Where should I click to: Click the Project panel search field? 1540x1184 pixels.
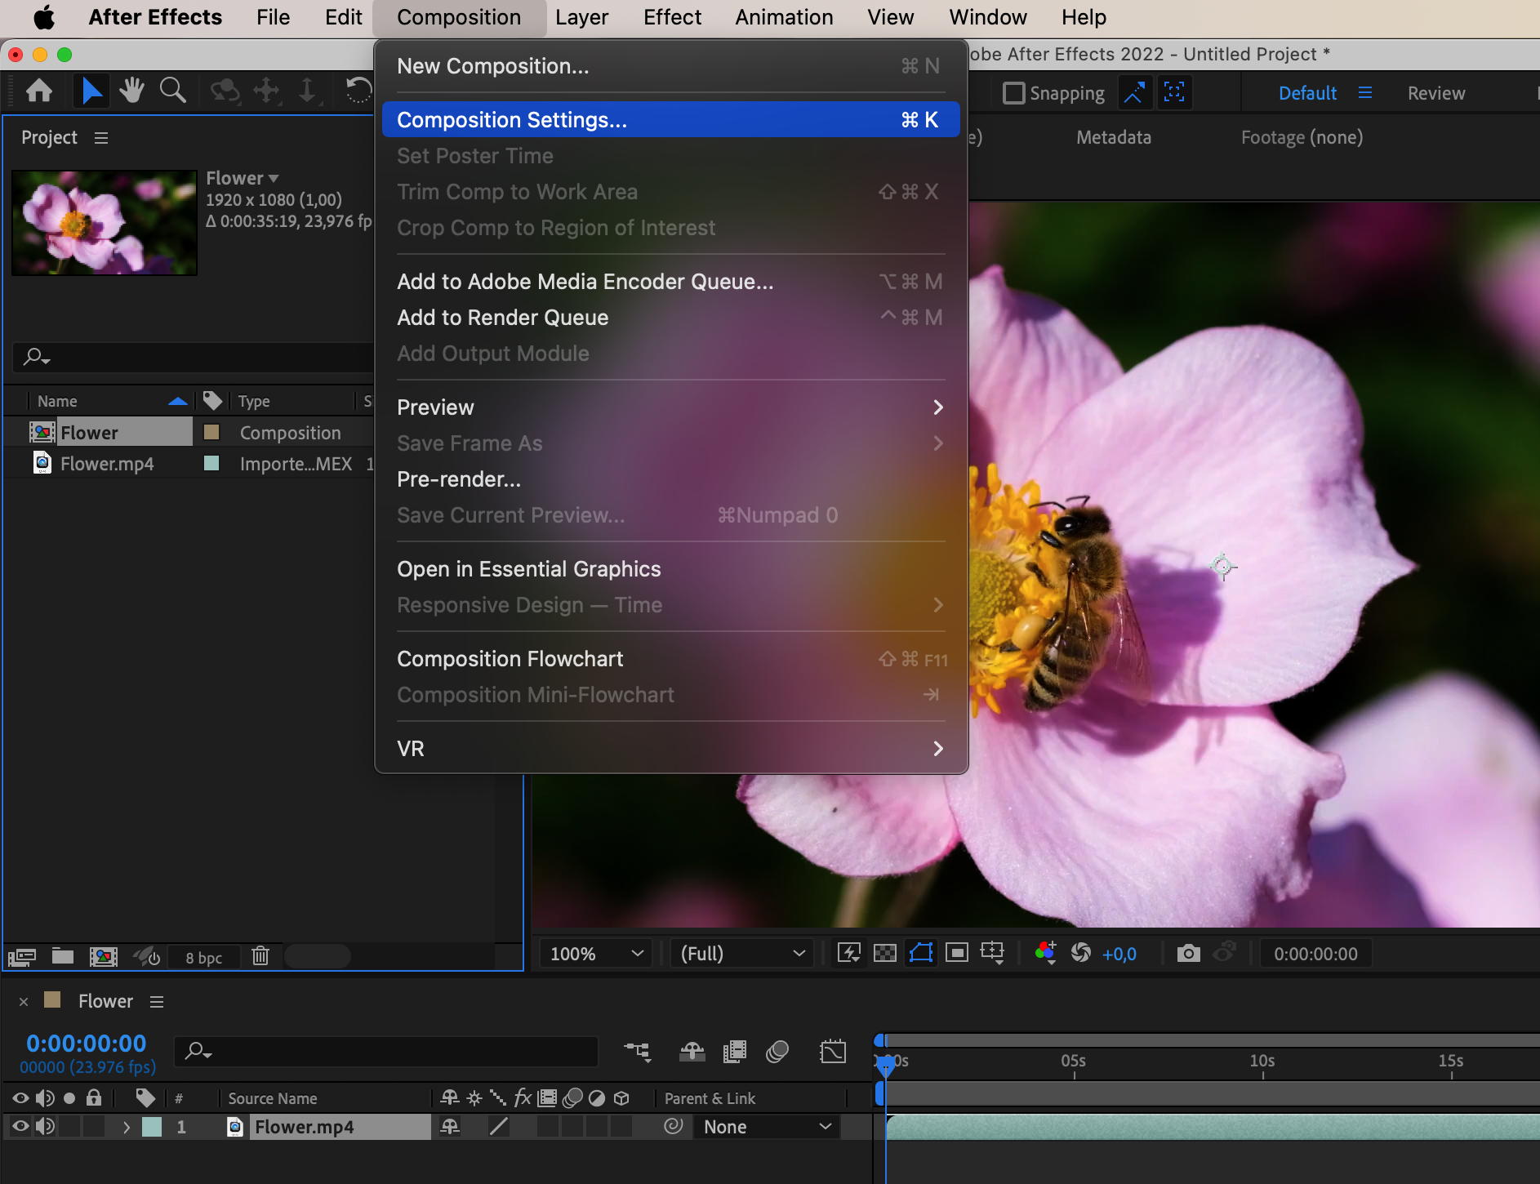tap(194, 357)
